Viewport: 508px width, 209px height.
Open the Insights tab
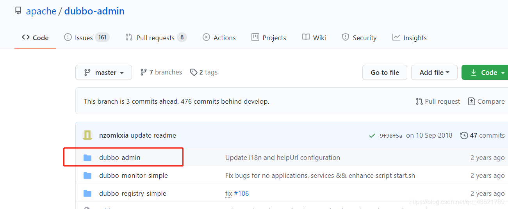click(409, 38)
